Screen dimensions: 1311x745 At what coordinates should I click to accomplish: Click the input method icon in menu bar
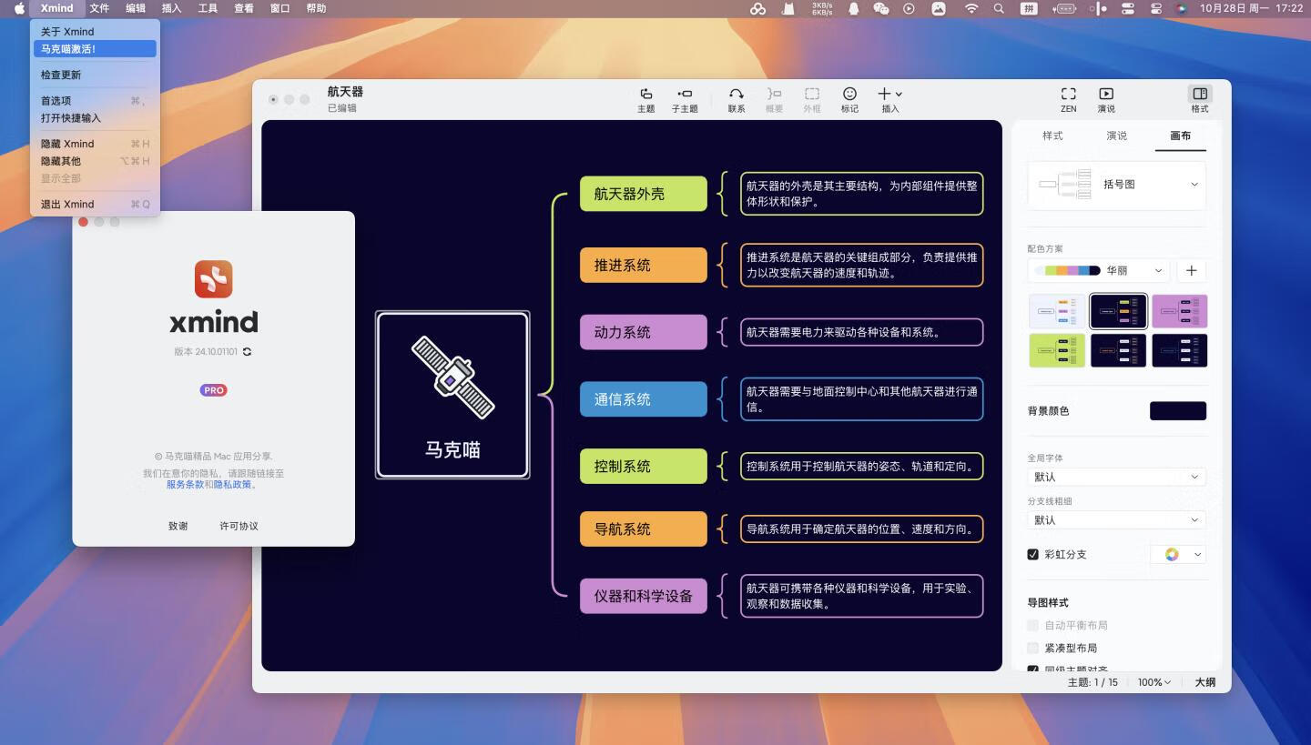(x=1029, y=8)
